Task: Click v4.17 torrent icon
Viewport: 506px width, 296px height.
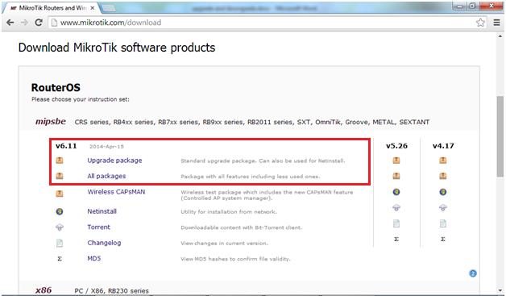Action: coord(443,207)
